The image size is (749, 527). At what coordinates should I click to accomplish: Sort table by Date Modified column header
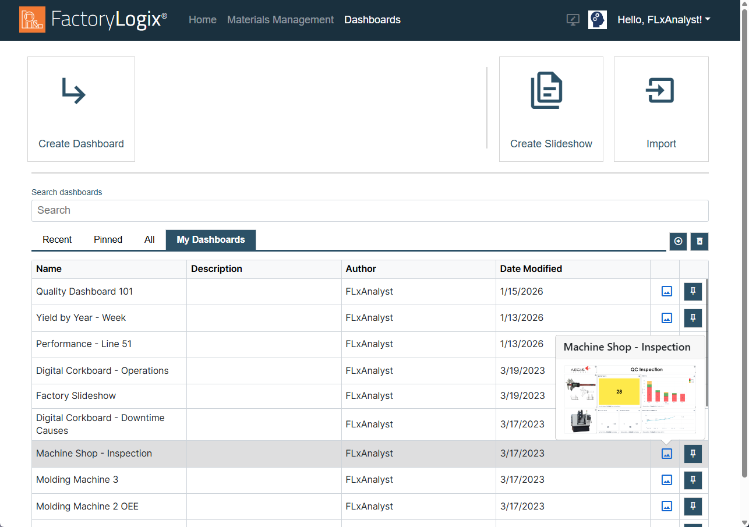(531, 269)
